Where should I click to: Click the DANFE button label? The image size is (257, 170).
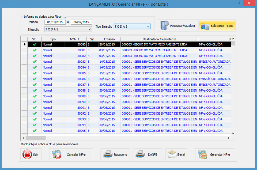click(153, 154)
